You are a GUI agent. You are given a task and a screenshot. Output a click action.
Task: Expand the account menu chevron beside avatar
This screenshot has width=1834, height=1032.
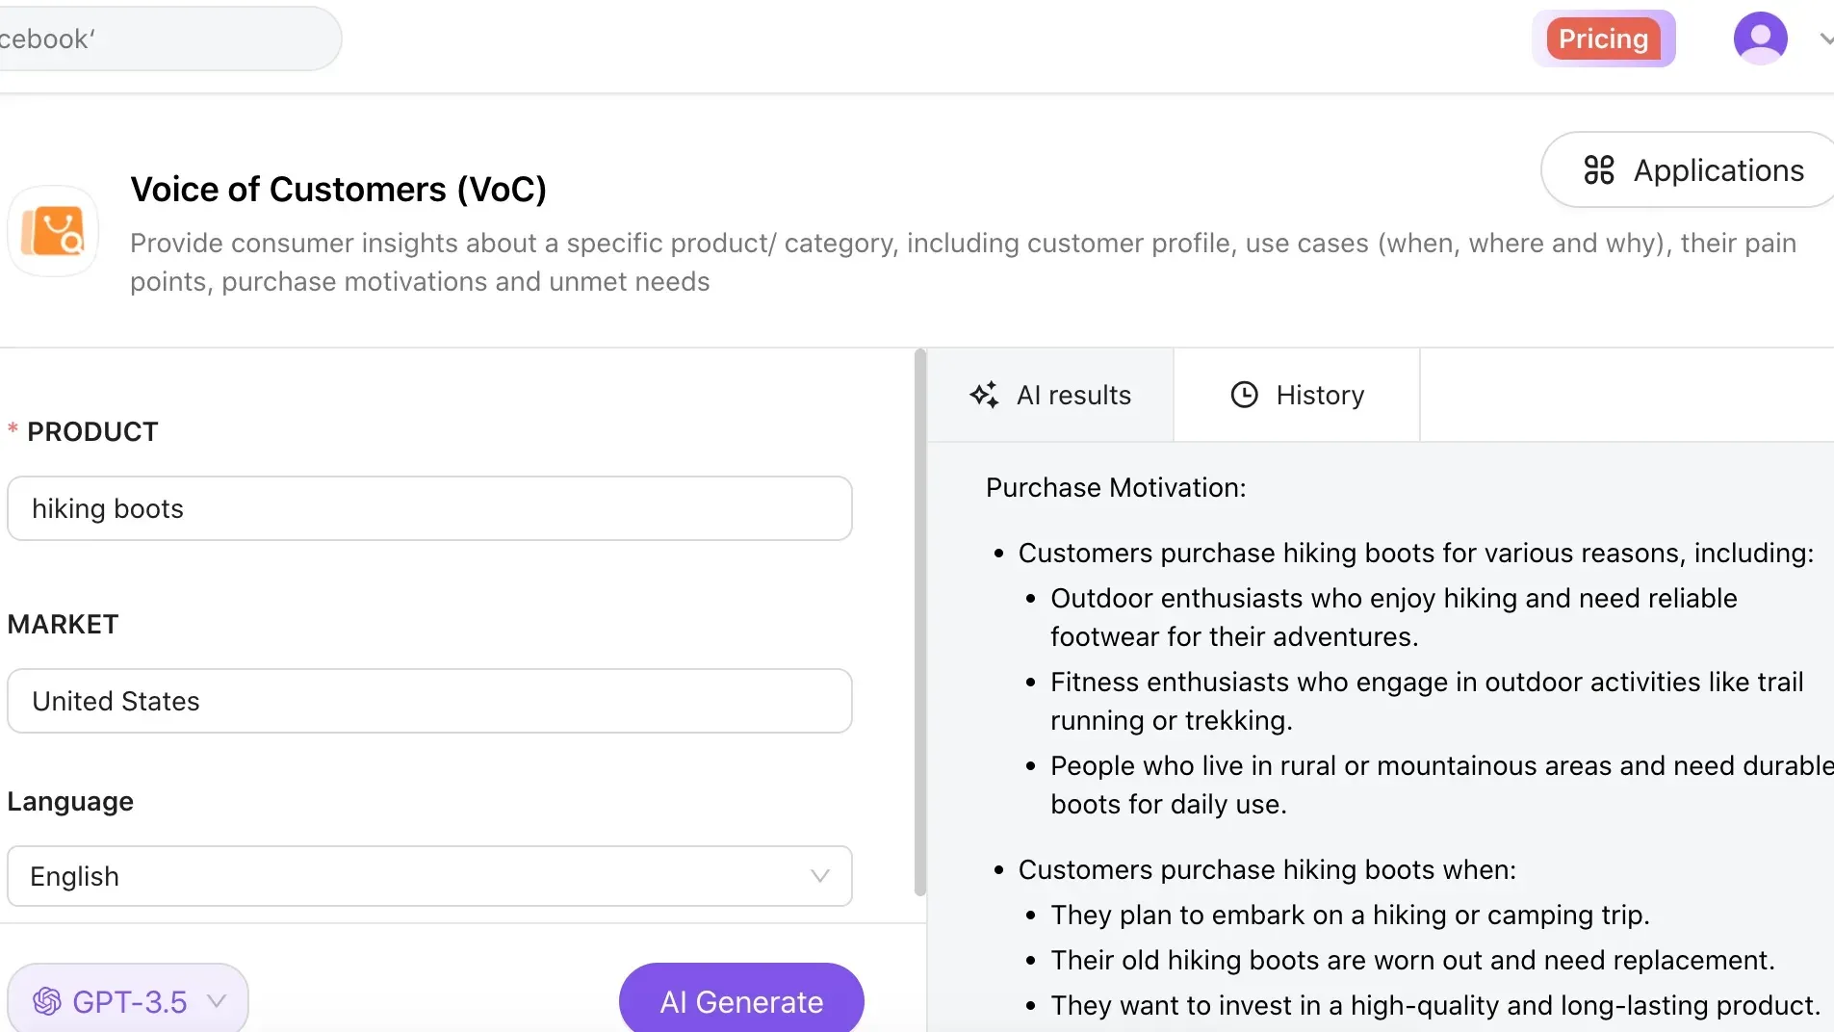[x=1825, y=39]
